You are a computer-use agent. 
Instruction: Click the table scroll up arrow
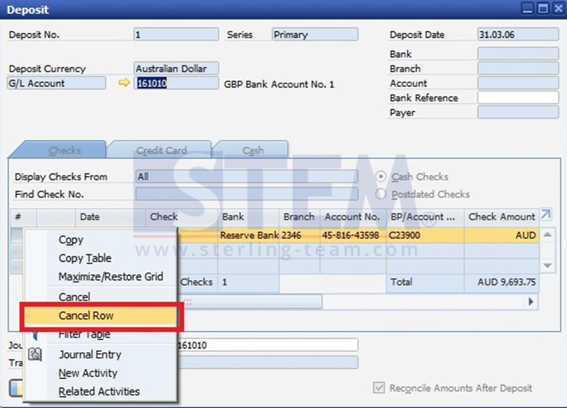(x=547, y=235)
